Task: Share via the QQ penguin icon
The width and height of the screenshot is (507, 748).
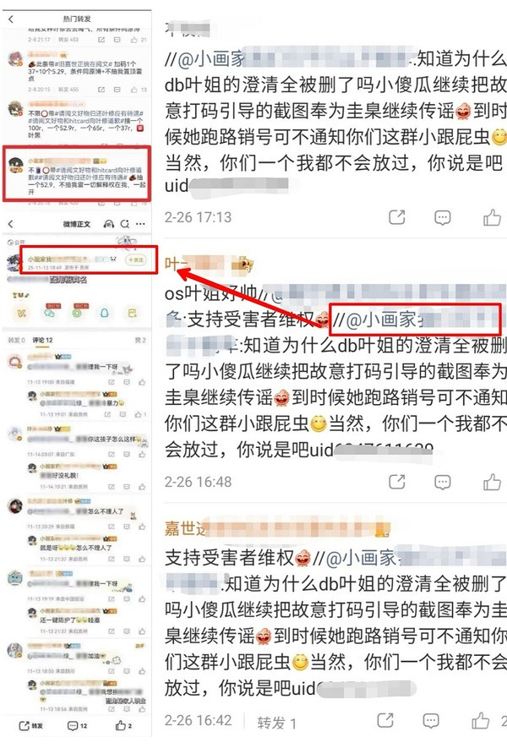Action: point(105,313)
